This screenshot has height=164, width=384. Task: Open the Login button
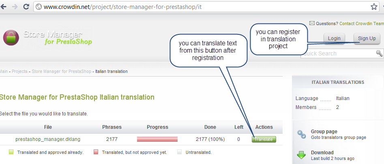[x=334, y=38]
